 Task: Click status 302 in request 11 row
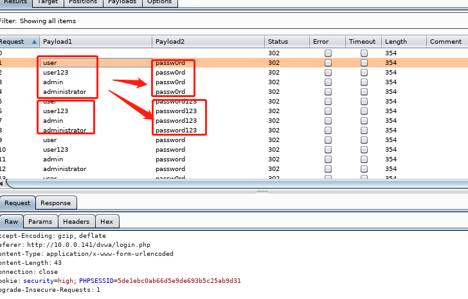(274, 159)
